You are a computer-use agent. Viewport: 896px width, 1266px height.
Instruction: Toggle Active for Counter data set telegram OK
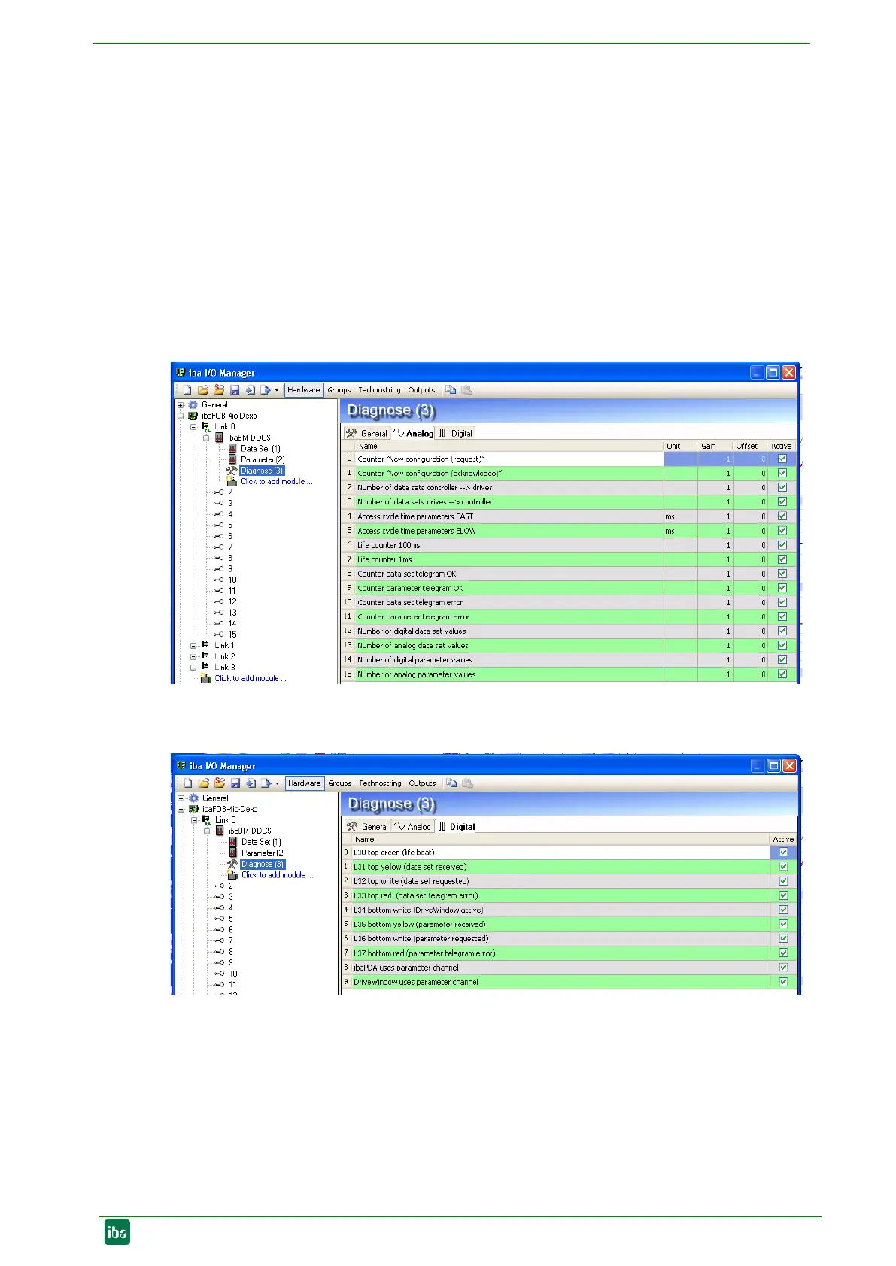(782, 574)
